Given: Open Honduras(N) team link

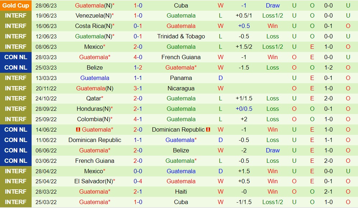Looking at the screenshot, I should tap(93, 109).
